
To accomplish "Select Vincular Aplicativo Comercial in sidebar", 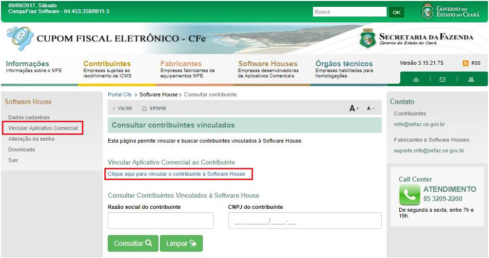I will point(43,128).
